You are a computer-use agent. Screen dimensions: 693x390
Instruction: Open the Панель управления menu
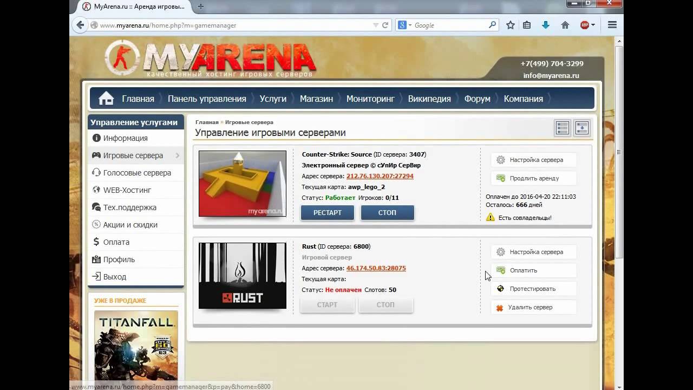pyautogui.click(x=207, y=99)
